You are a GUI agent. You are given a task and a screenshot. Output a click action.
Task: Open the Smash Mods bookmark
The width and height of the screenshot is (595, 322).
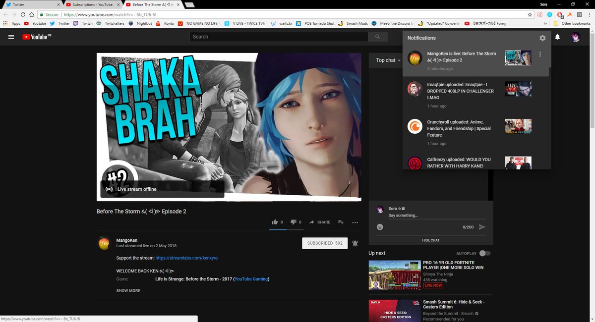[x=353, y=23]
